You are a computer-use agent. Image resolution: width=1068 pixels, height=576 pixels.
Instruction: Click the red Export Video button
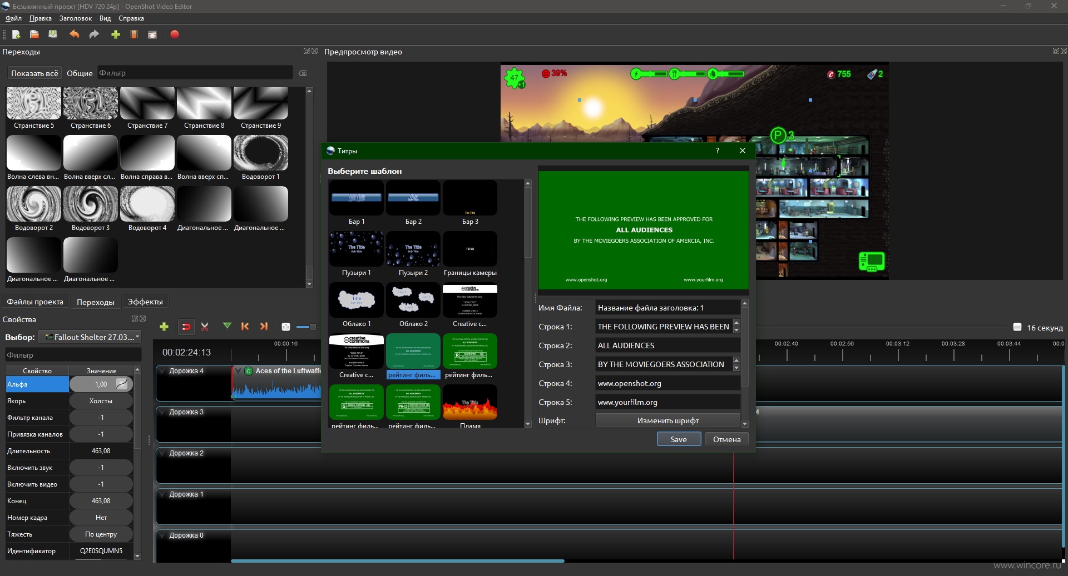(174, 34)
